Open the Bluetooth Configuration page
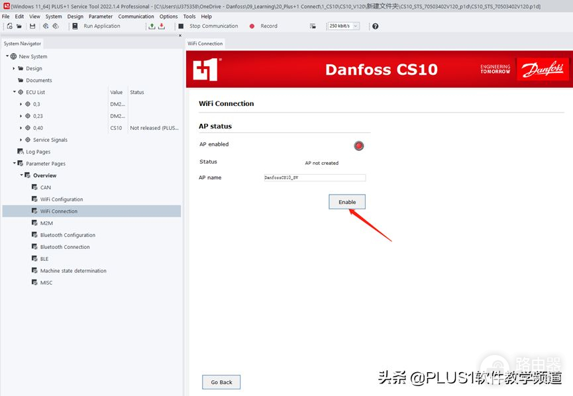The width and height of the screenshot is (573, 396). [x=68, y=235]
